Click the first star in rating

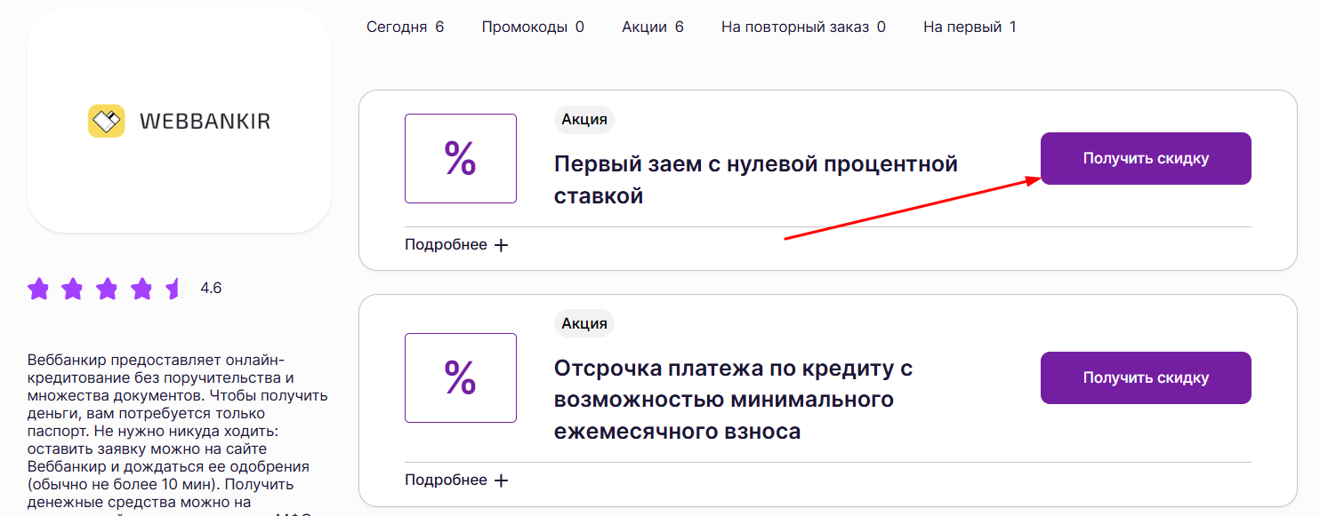coord(39,289)
